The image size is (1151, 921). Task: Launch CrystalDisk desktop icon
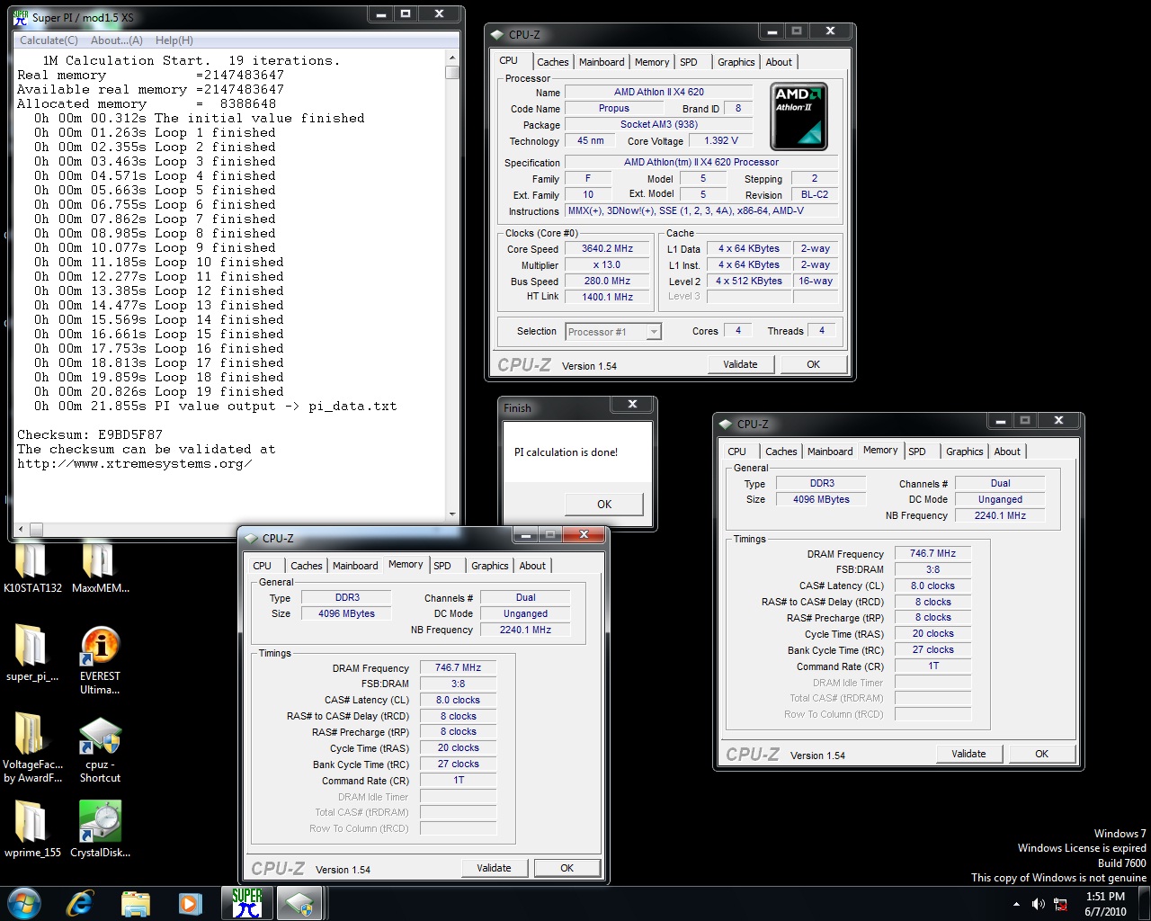click(100, 829)
